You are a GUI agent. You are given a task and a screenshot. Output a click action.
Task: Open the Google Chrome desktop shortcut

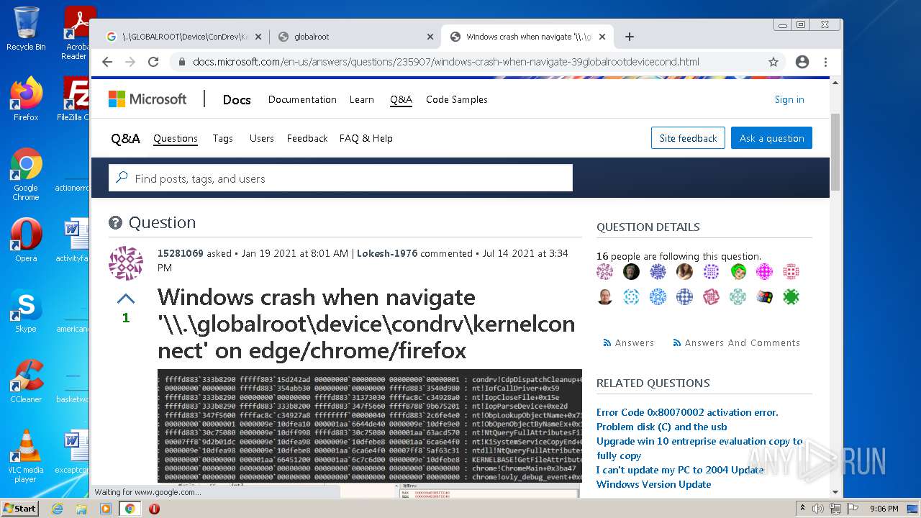[26, 174]
